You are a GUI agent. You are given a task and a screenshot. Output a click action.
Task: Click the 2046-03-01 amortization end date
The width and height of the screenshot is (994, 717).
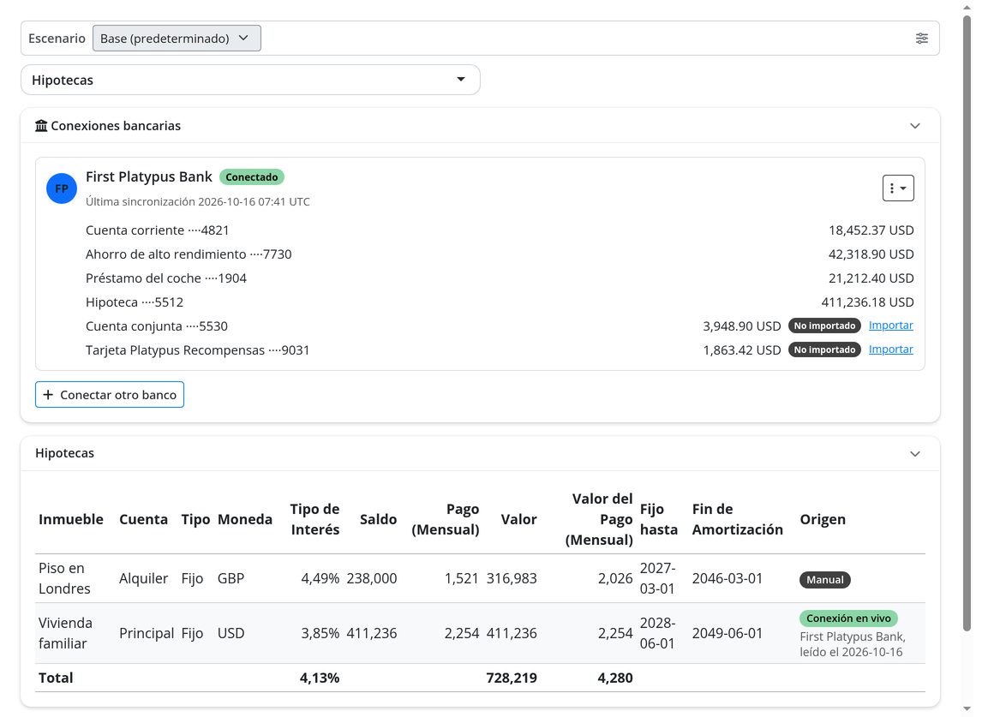pyautogui.click(x=728, y=578)
